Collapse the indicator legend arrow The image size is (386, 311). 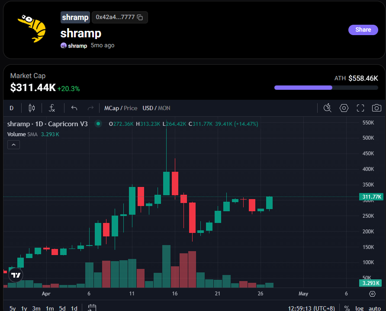13,144
